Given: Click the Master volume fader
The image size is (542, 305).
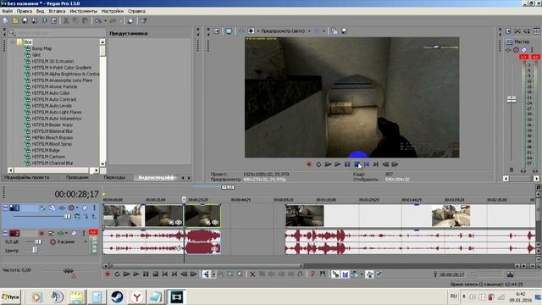Looking at the screenshot, I should click(512, 99).
